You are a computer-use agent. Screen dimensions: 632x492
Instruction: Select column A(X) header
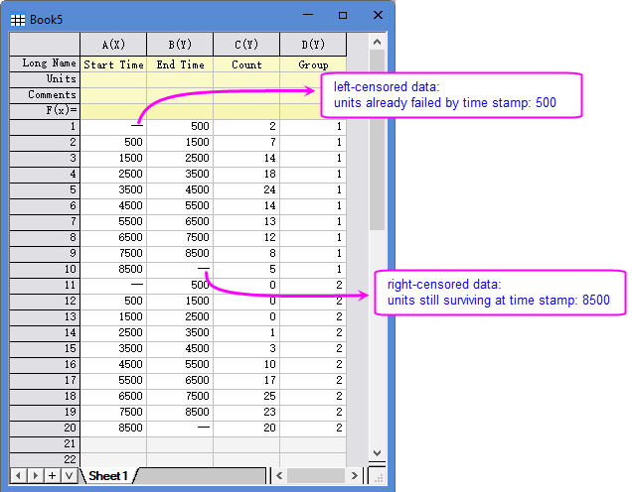(113, 45)
